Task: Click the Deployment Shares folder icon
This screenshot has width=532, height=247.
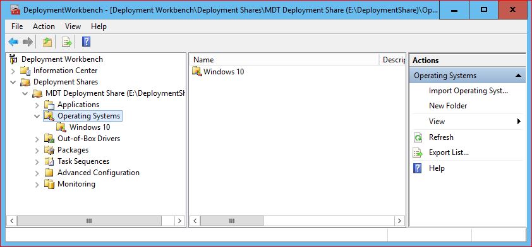Action: coord(25,82)
